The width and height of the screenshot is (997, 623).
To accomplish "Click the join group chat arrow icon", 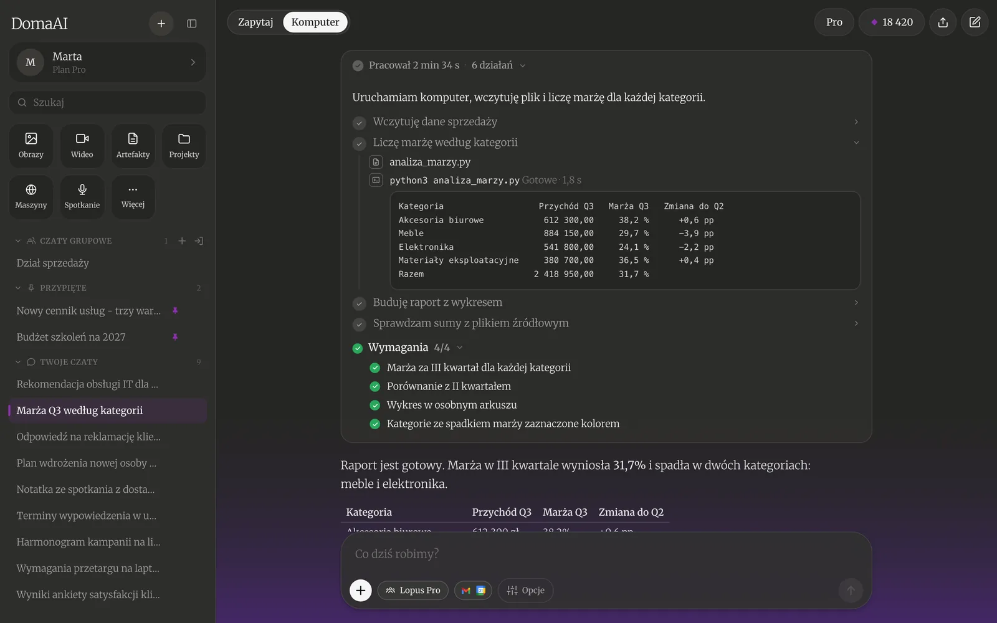I will point(199,241).
